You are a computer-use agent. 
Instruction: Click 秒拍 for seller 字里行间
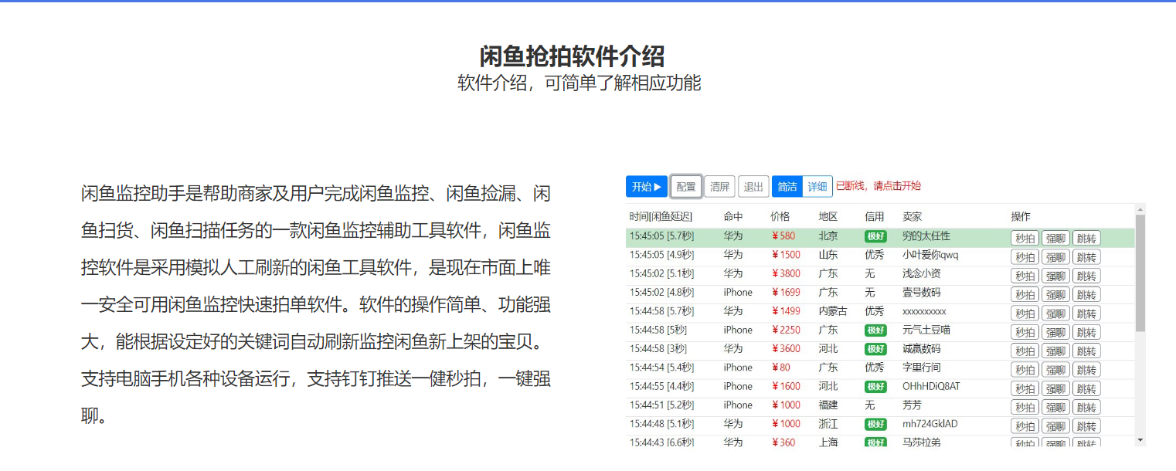point(1025,370)
